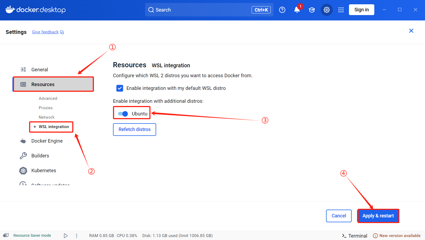425x240 pixels.
Task: Toggle default WSL distro integration checkbox
Action: coord(120,88)
